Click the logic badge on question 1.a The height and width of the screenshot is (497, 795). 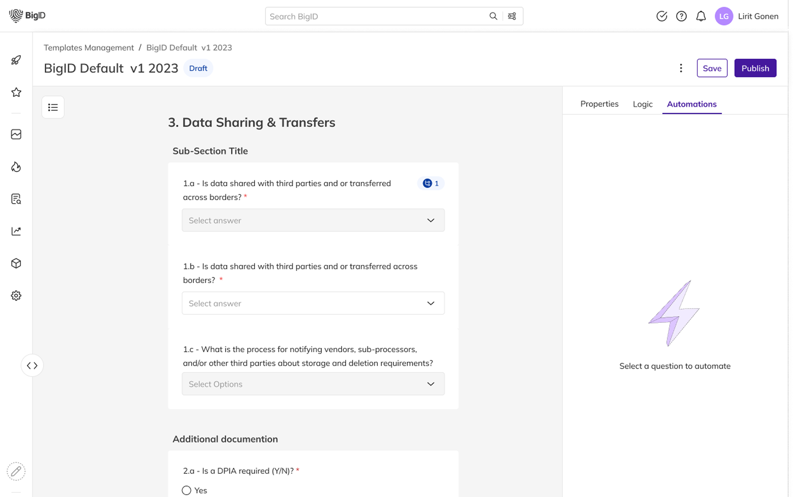tap(431, 183)
